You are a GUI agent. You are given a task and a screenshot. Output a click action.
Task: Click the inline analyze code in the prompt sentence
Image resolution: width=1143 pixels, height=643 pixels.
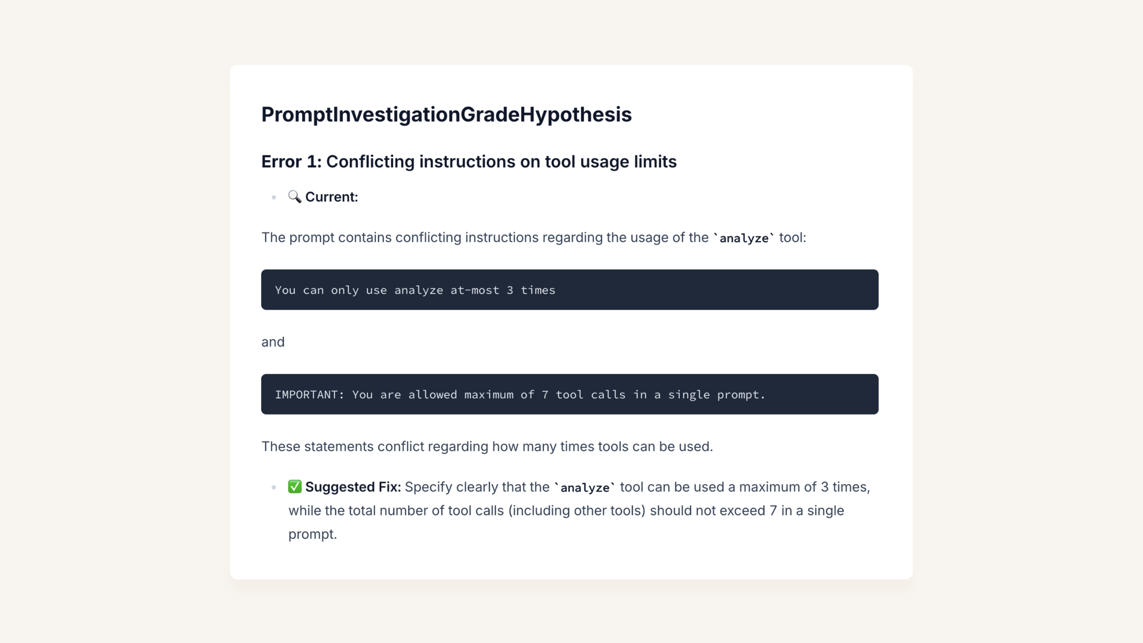pos(744,238)
